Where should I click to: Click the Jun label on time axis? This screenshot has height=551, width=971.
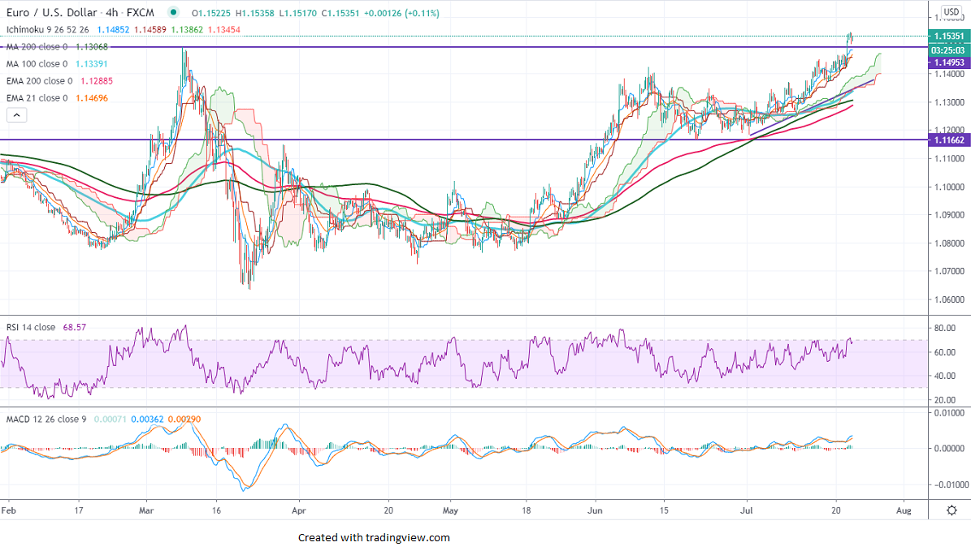[595, 510]
